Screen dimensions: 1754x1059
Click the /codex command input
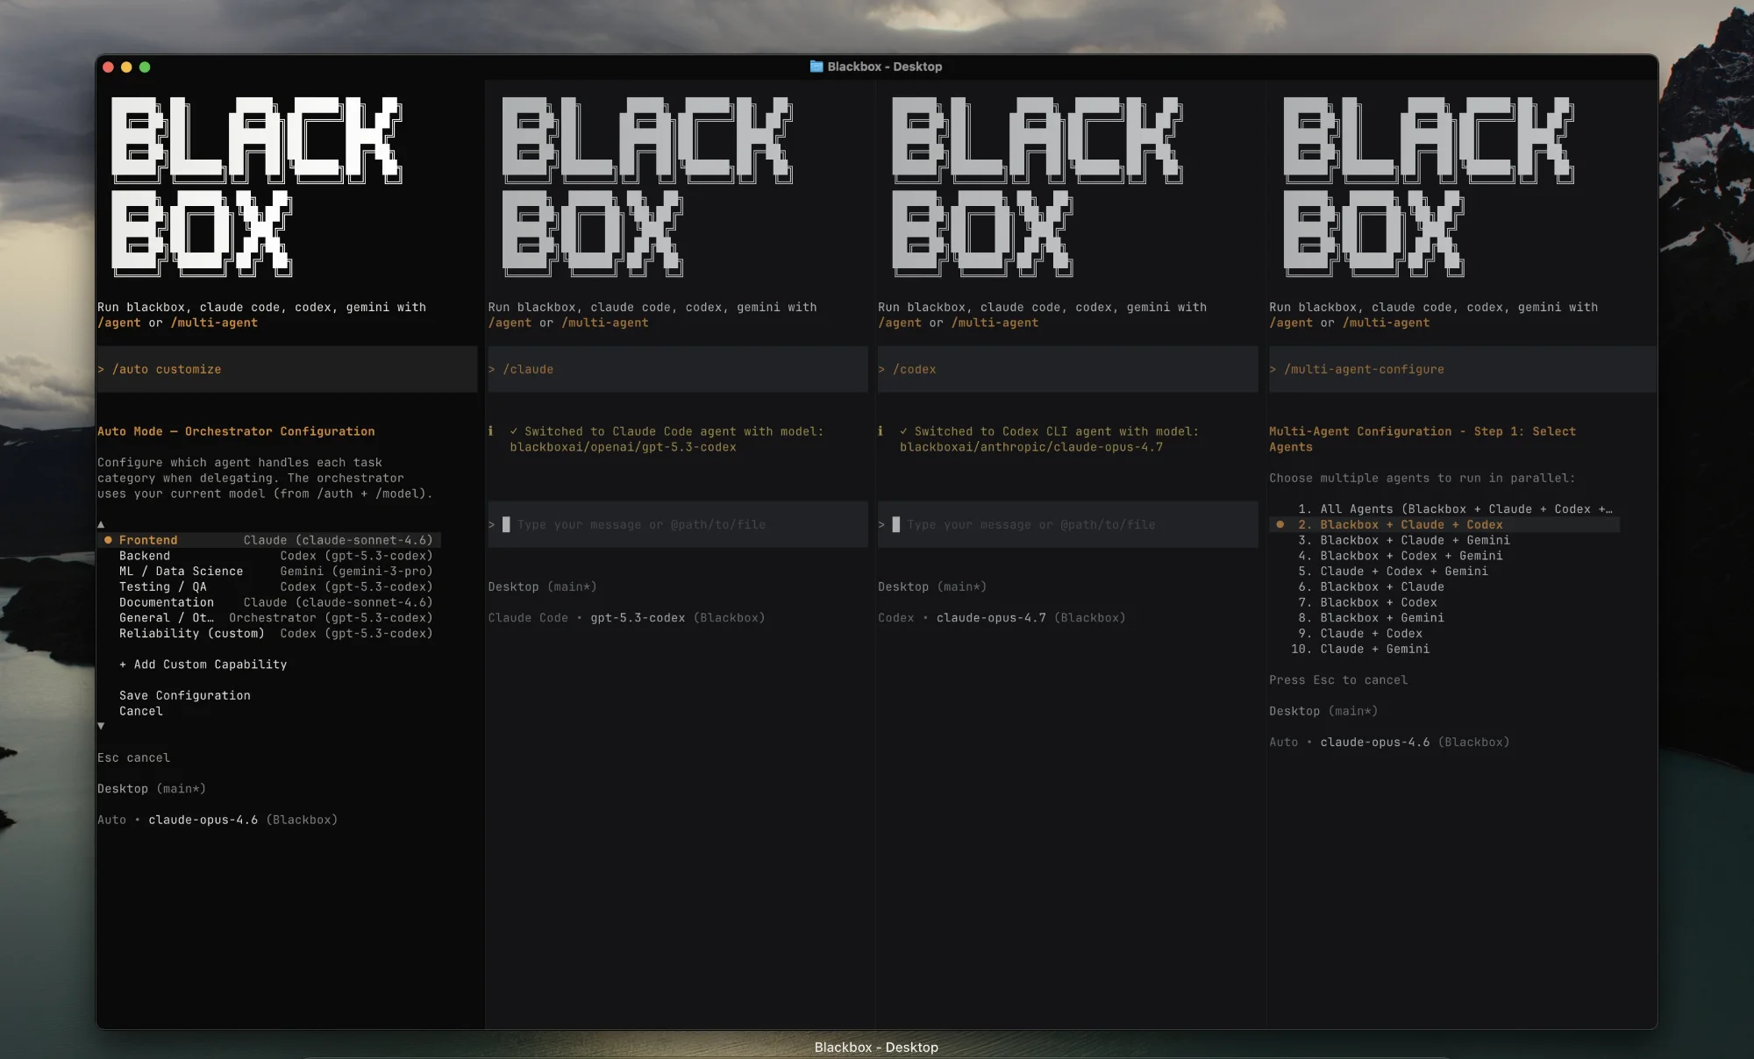click(x=1067, y=369)
